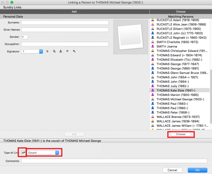Click the person icon beside WALLACE Brenda
Image resolution: width=212 pixels, height=174 pixels.
[x=152, y=117]
